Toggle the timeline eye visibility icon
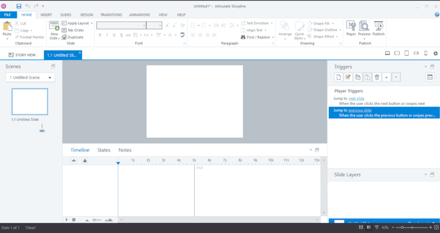Viewport: 440px width, 233px height. coord(74,160)
